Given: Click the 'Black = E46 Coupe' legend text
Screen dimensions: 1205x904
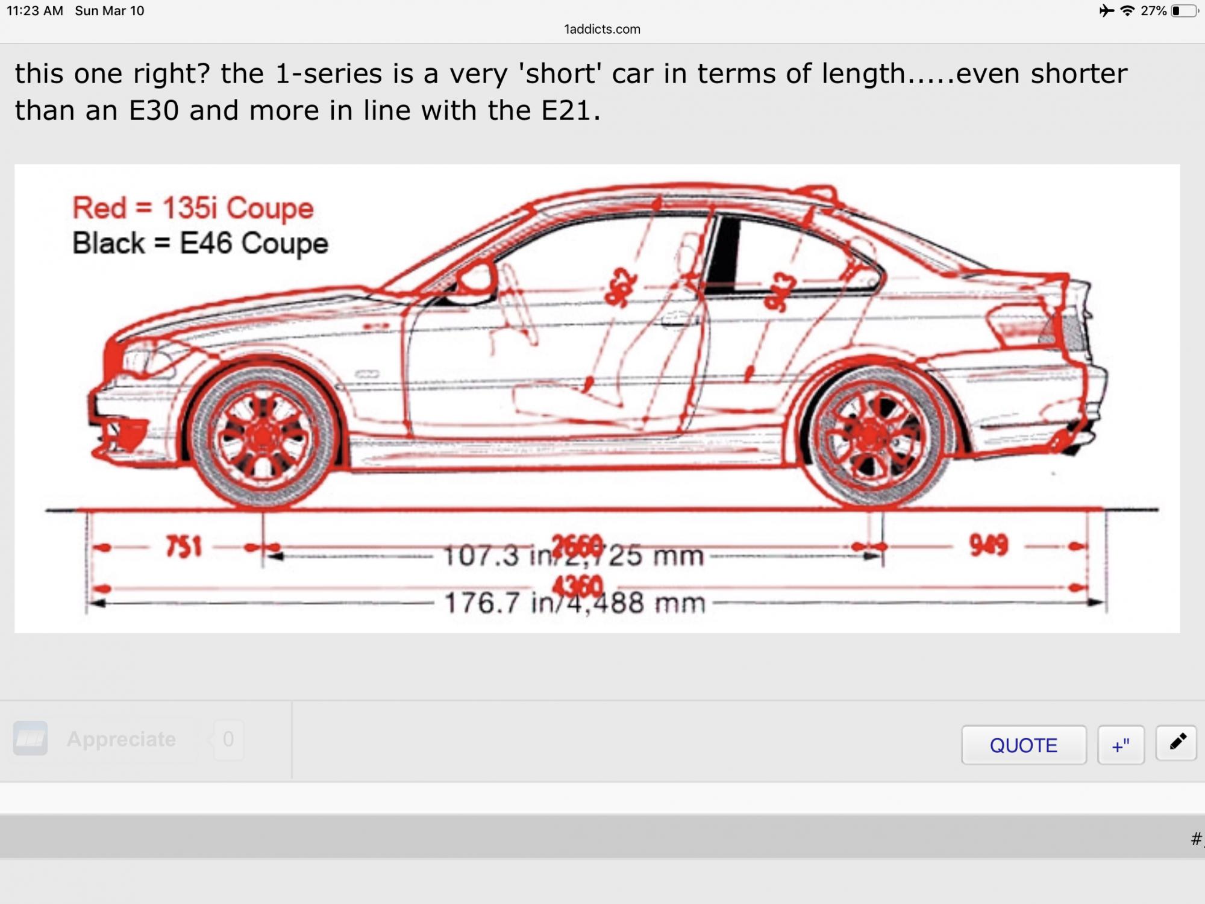Looking at the screenshot, I should coord(200,243).
